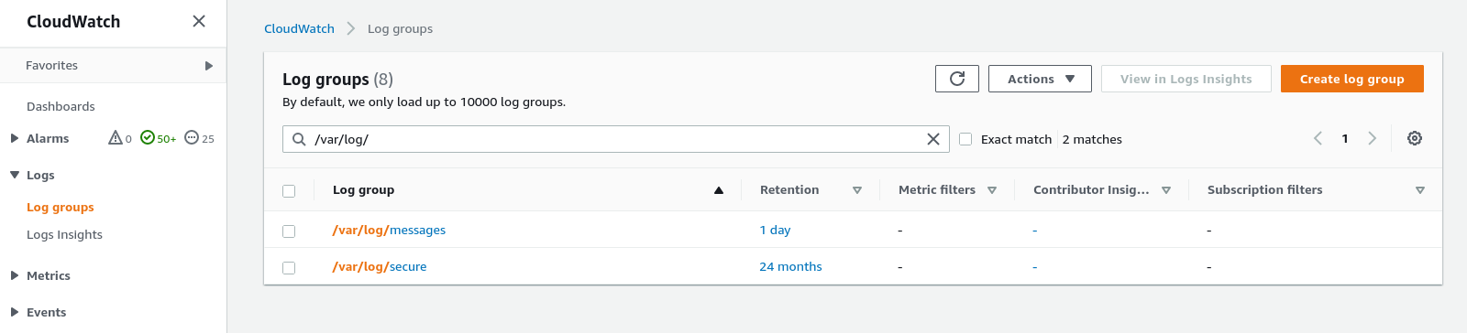Expand the Metrics section triangle
This screenshot has height=333, width=1467.
click(x=15, y=275)
